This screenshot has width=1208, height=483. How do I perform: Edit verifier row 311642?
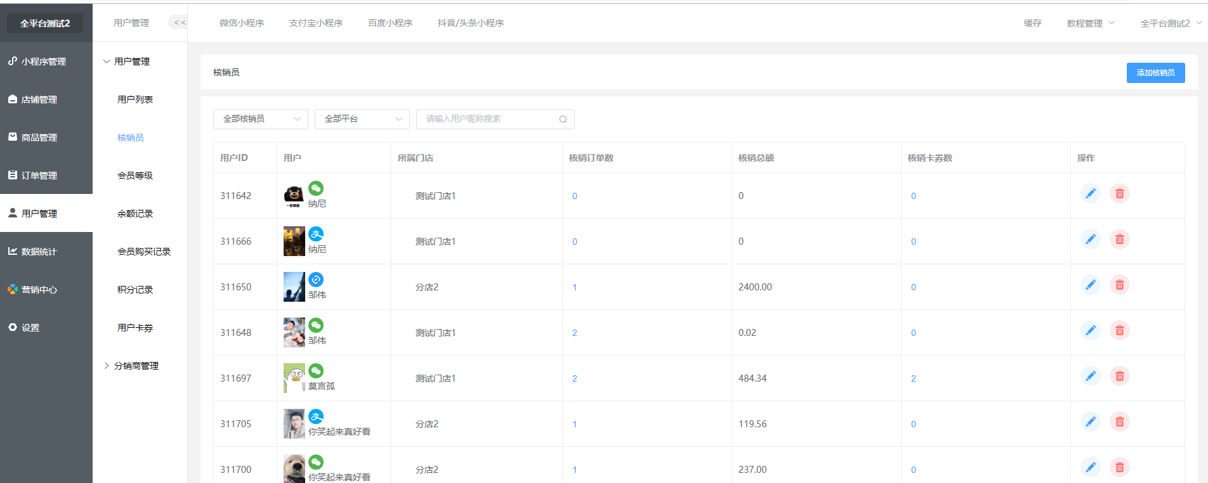(x=1090, y=194)
